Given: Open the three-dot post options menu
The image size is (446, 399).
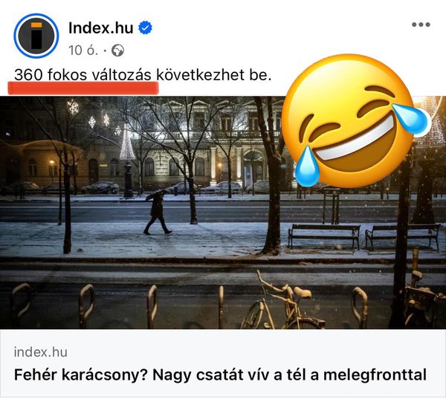Looking at the screenshot, I should point(421,25).
